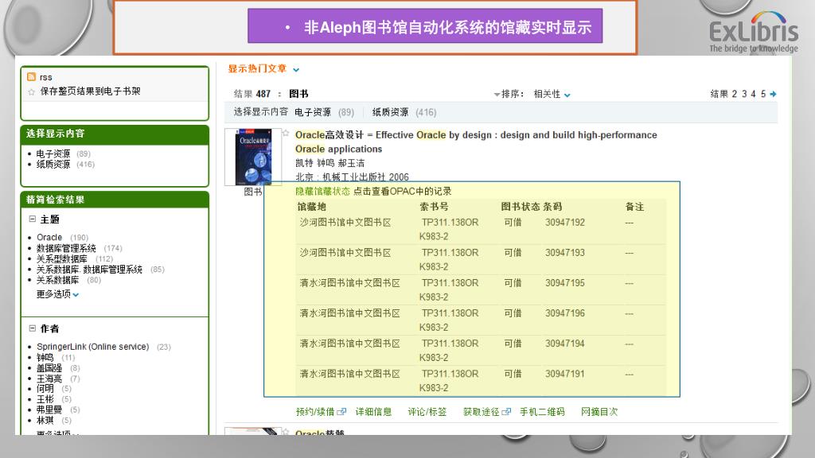Open the 评论/标签 tab

427,412
